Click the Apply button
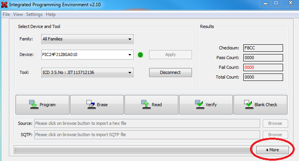 (171, 55)
